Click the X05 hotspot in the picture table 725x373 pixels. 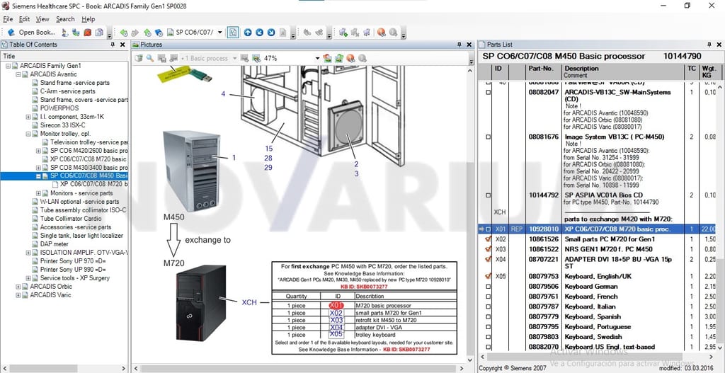point(336,334)
